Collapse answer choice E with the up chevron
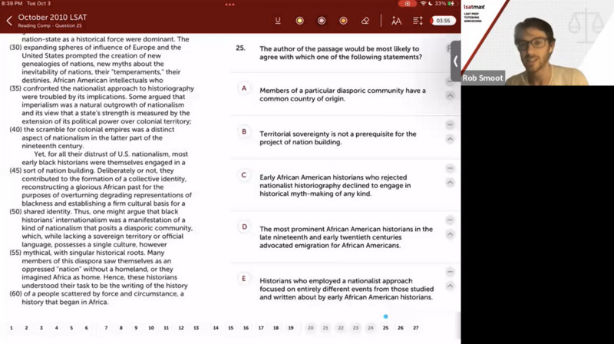 (x=451, y=287)
